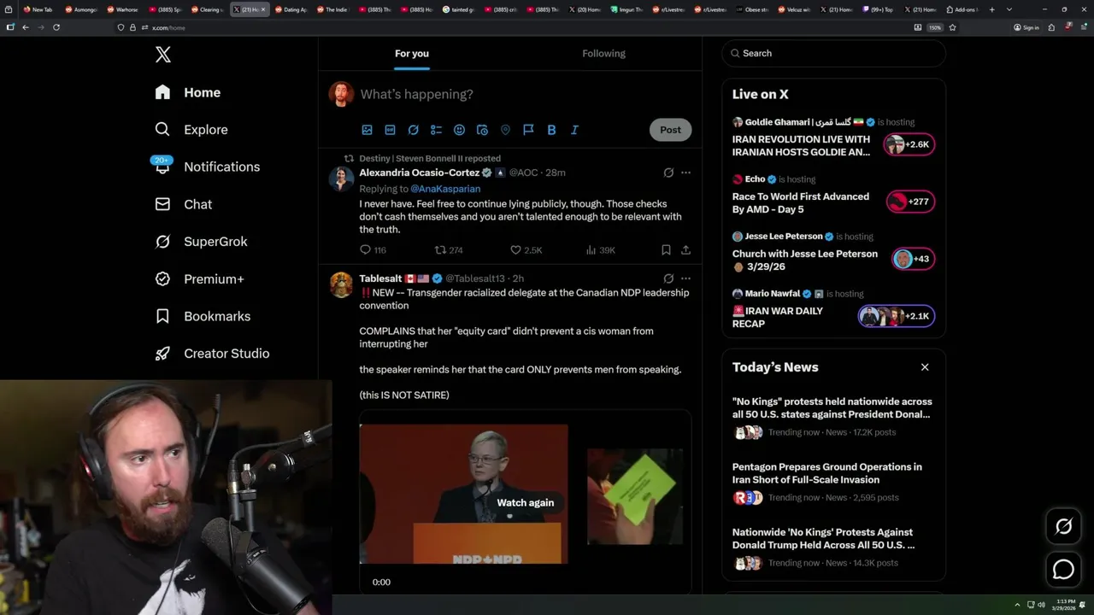Switch to the Following tab
The image size is (1094, 615).
[x=603, y=53]
